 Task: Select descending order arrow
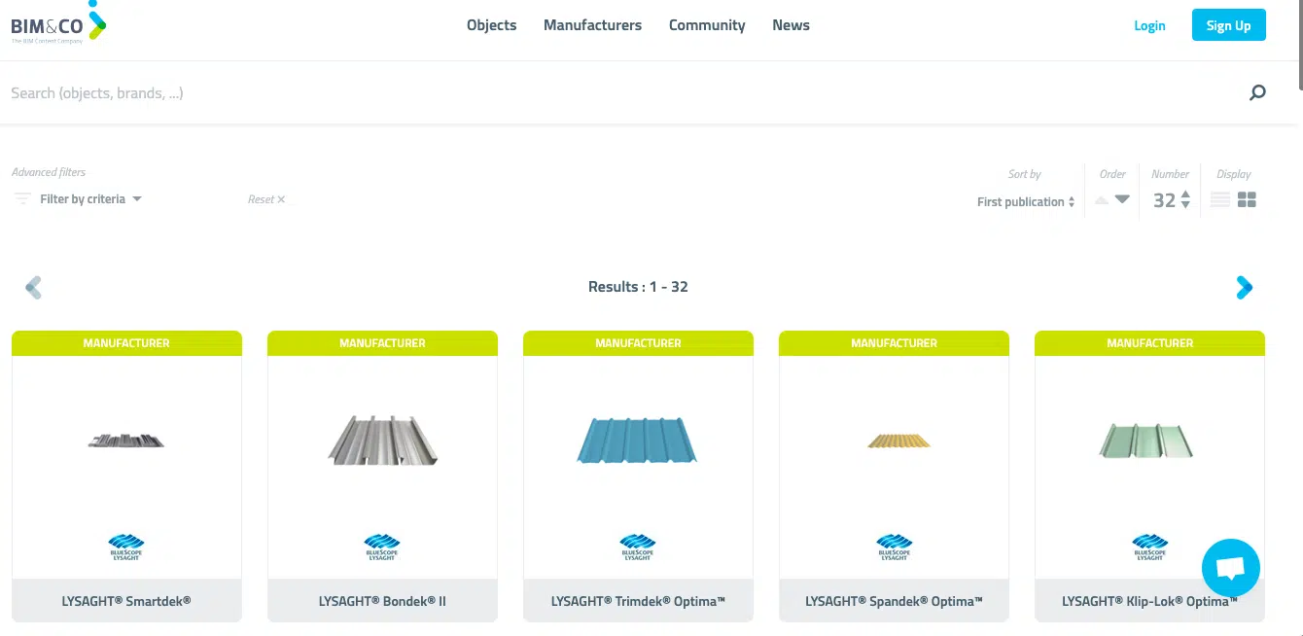tap(1120, 201)
